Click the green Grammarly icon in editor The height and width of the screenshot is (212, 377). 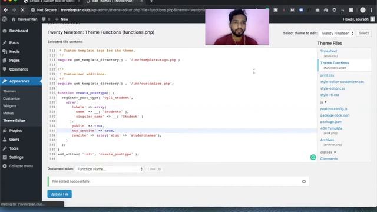(x=313, y=157)
